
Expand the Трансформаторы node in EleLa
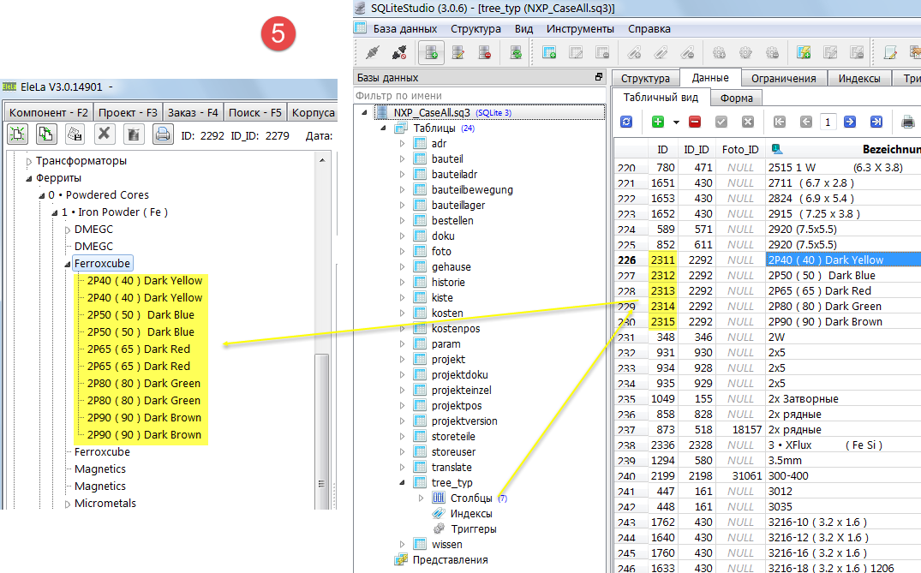(28, 161)
